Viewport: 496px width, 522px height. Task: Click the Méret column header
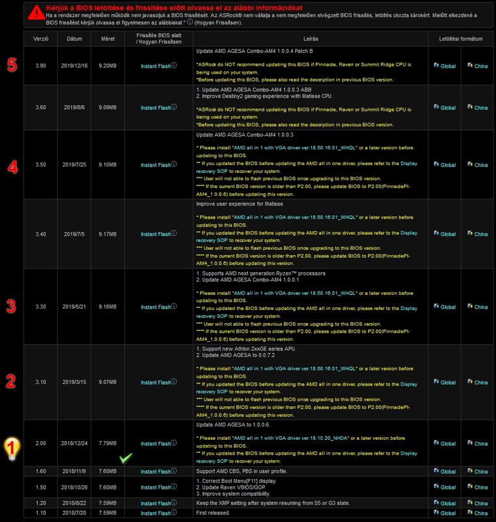(x=108, y=39)
